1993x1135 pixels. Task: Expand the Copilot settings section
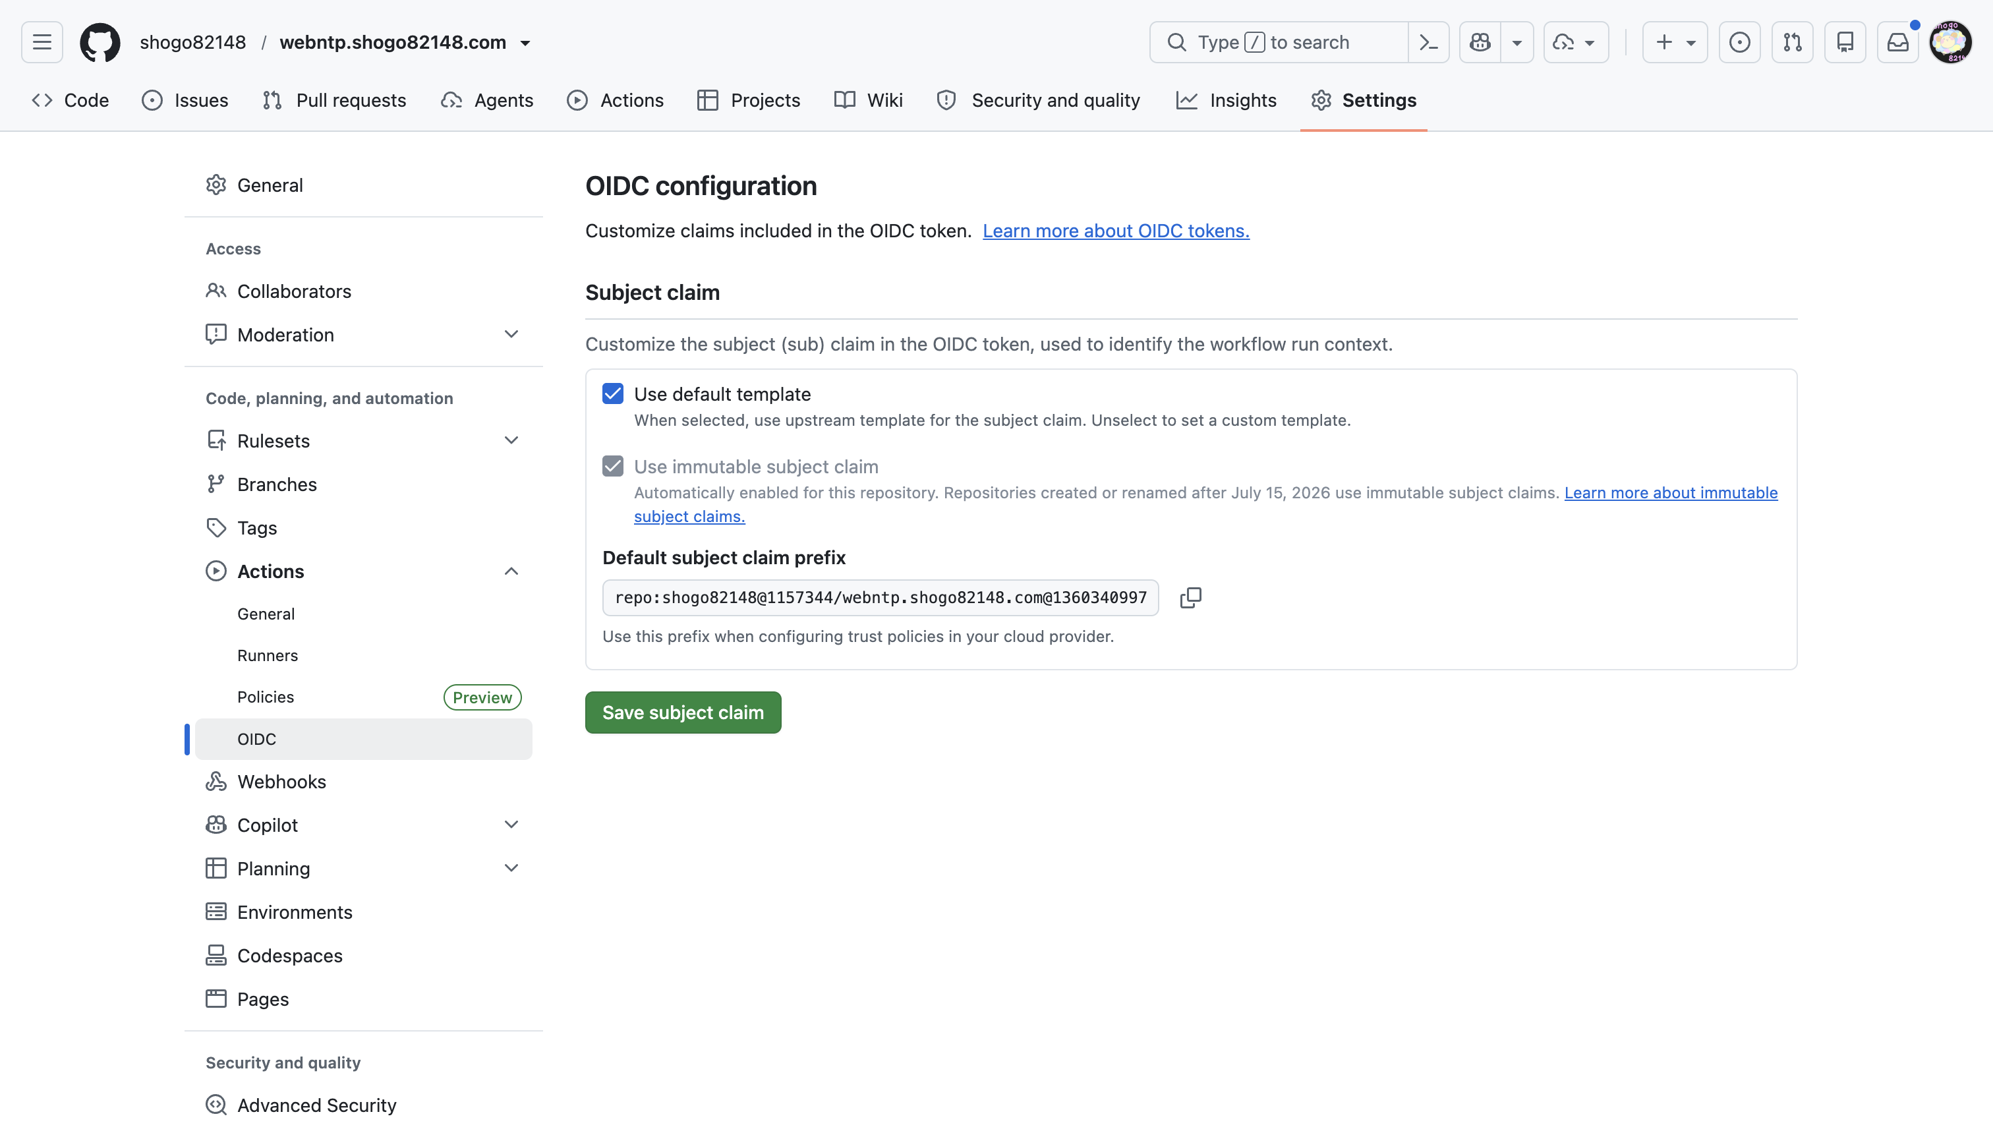(x=511, y=825)
